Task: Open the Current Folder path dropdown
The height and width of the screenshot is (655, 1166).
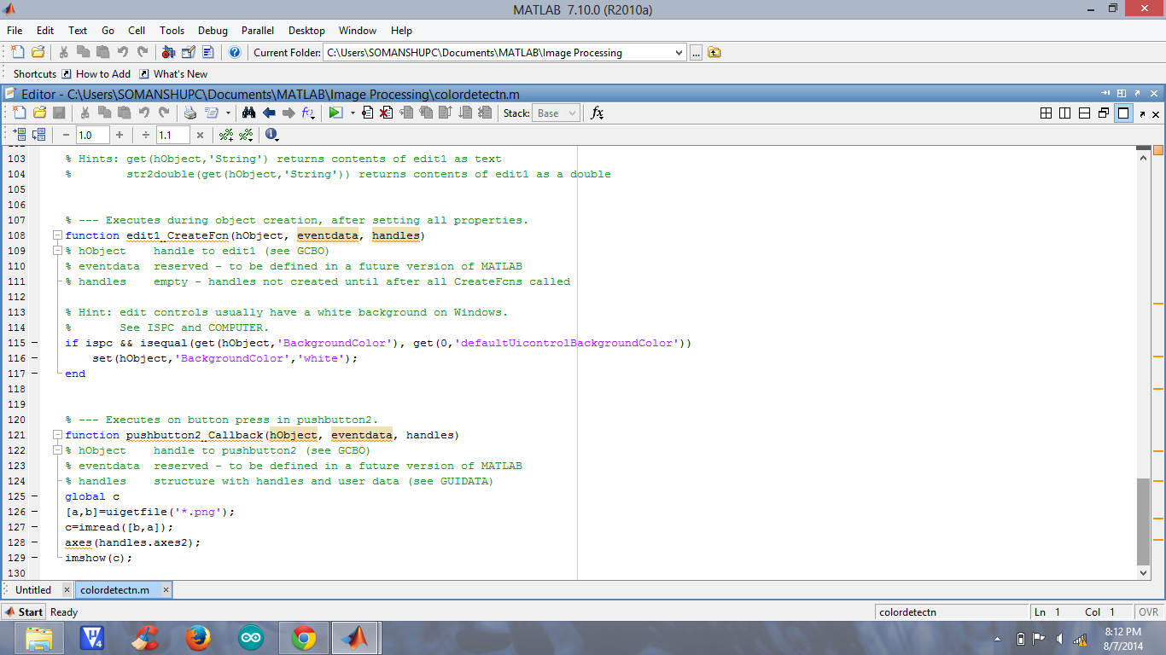Action: coord(679,53)
